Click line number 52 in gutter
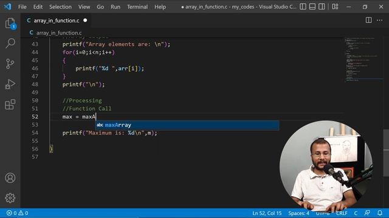The height and width of the screenshot is (218, 389). coord(35,117)
